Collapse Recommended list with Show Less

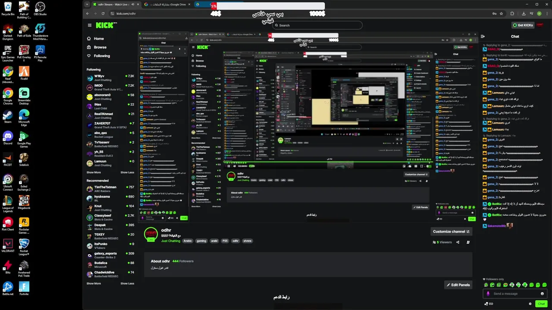pos(127,283)
